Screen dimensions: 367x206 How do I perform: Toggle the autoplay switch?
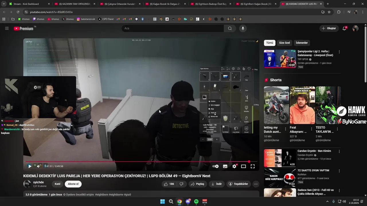pyautogui.click(x=215, y=166)
